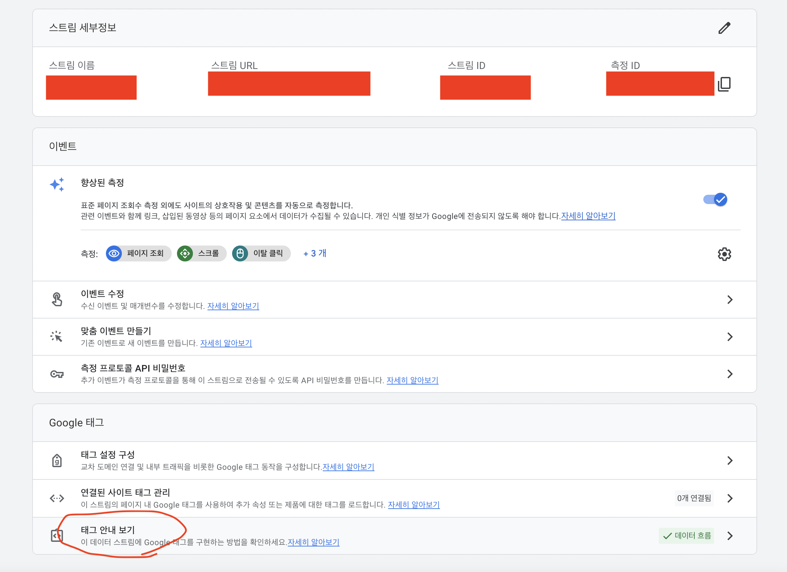Image resolution: width=787 pixels, height=572 pixels.
Task: Show the + 3 개 additional measurements
Action: pos(315,253)
